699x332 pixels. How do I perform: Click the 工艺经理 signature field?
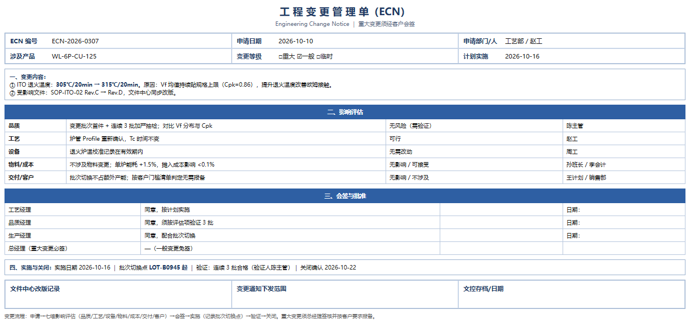click(501, 209)
